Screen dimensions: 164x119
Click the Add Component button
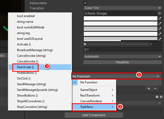94,115
